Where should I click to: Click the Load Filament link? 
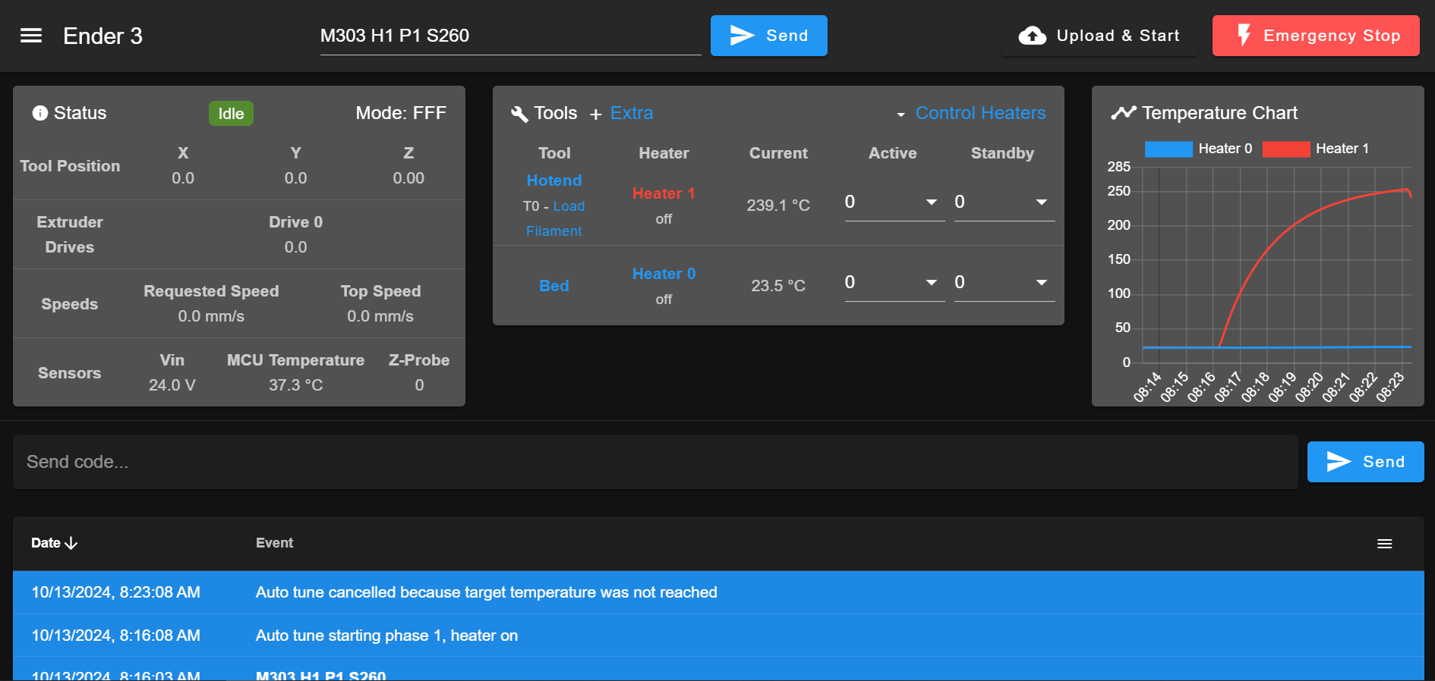point(555,218)
